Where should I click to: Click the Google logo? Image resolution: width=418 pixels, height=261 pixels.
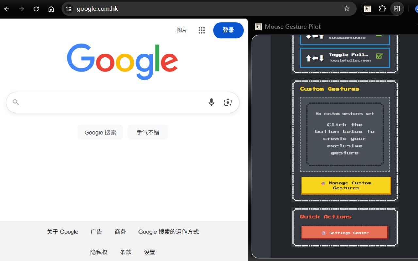click(122, 62)
